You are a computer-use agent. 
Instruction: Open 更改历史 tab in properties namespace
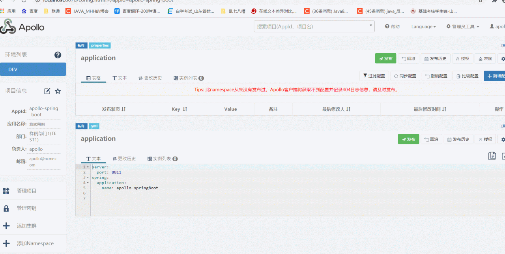pyautogui.click(x=150, y=78)
